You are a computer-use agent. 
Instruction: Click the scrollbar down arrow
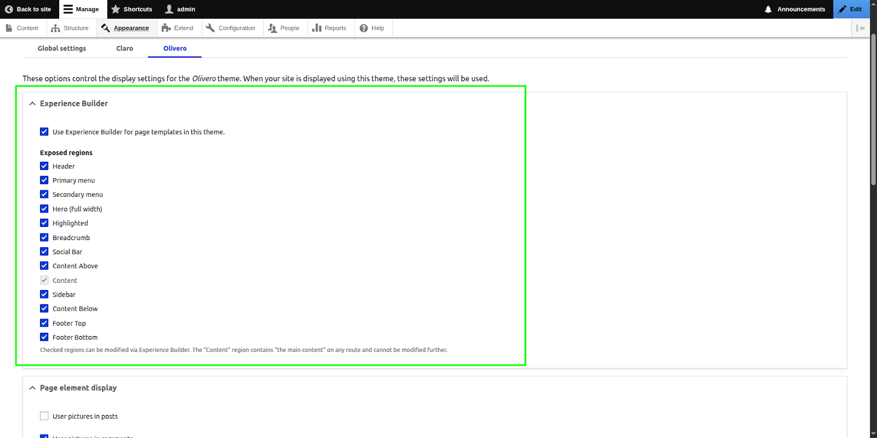[874, 434]
